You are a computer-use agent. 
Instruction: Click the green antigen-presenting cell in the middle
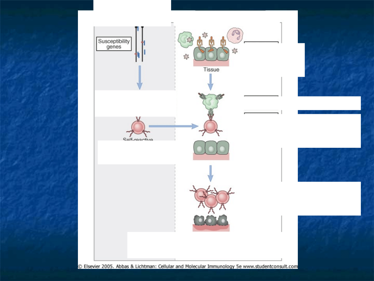coord(211,101)
